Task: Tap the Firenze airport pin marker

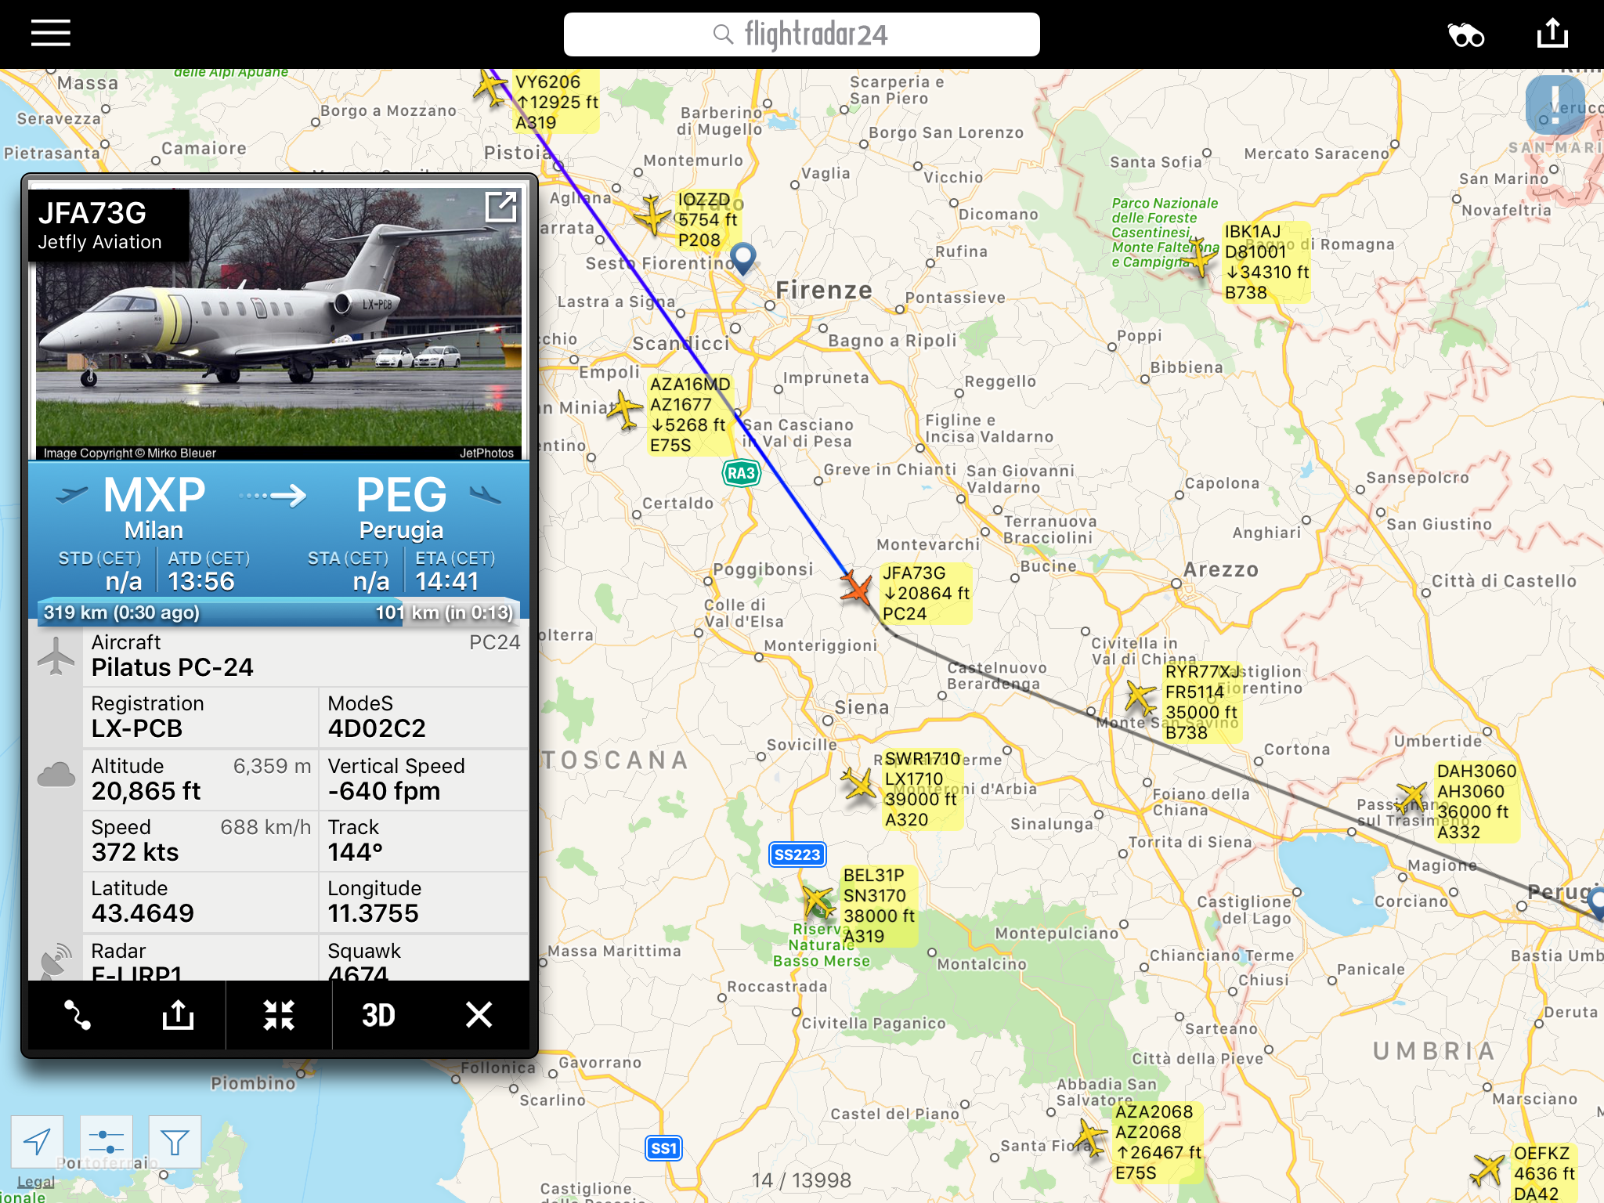Action: [x=742, y=257]
